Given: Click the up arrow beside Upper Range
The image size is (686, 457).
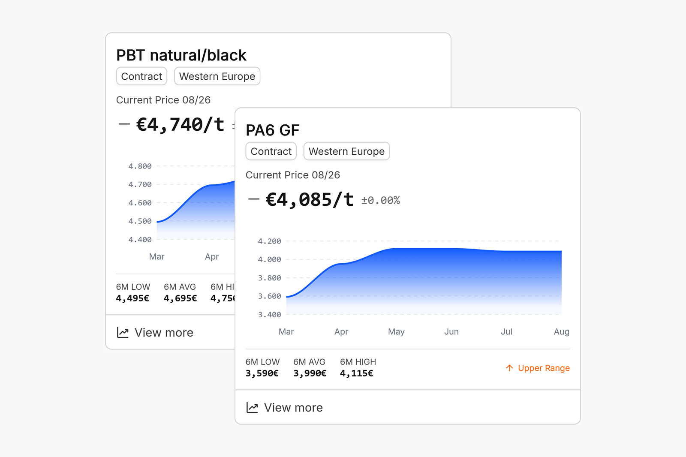Looking at the screenshot, I should [x=509, y=368].
